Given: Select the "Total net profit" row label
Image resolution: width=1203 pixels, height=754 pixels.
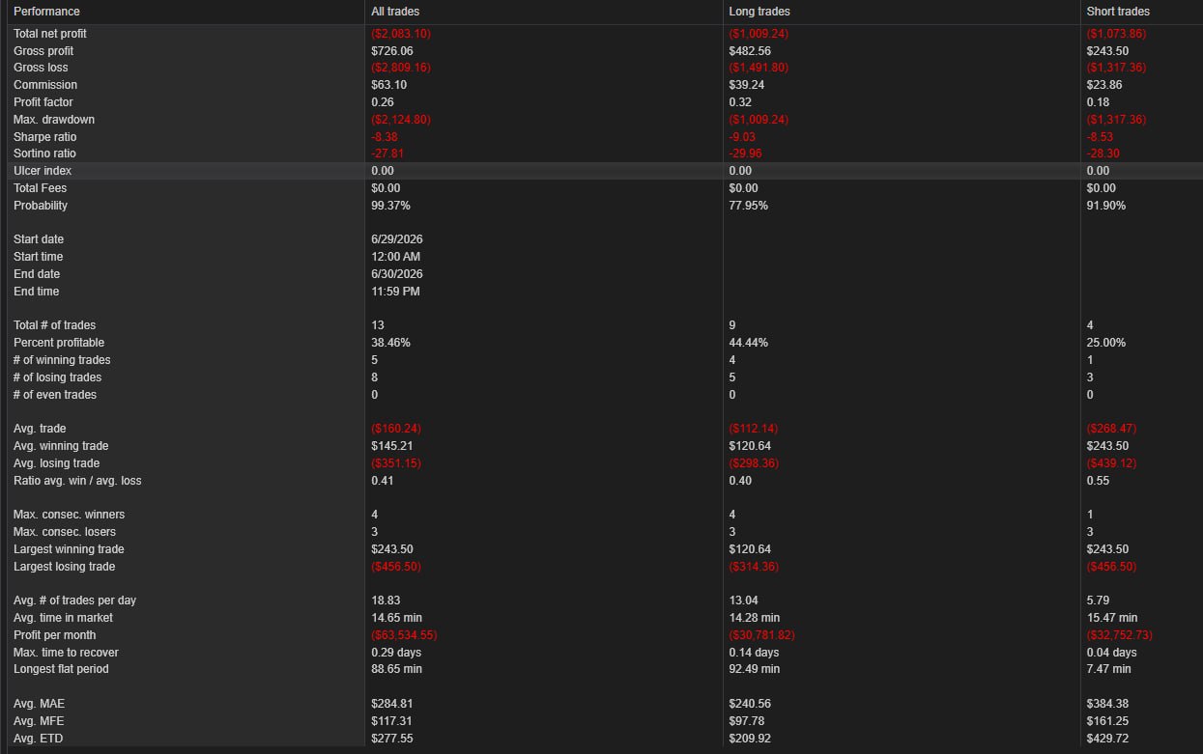Looking at the screenshot, I should (x=50, y=34).
